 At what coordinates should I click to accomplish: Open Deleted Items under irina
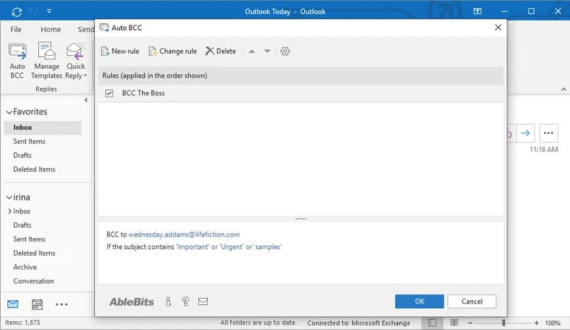[x=34, y=254]
